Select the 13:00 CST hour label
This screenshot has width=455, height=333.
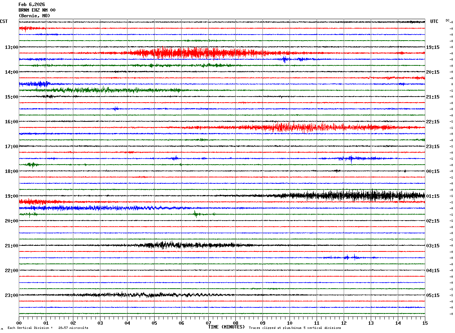(x=12, y=47)
